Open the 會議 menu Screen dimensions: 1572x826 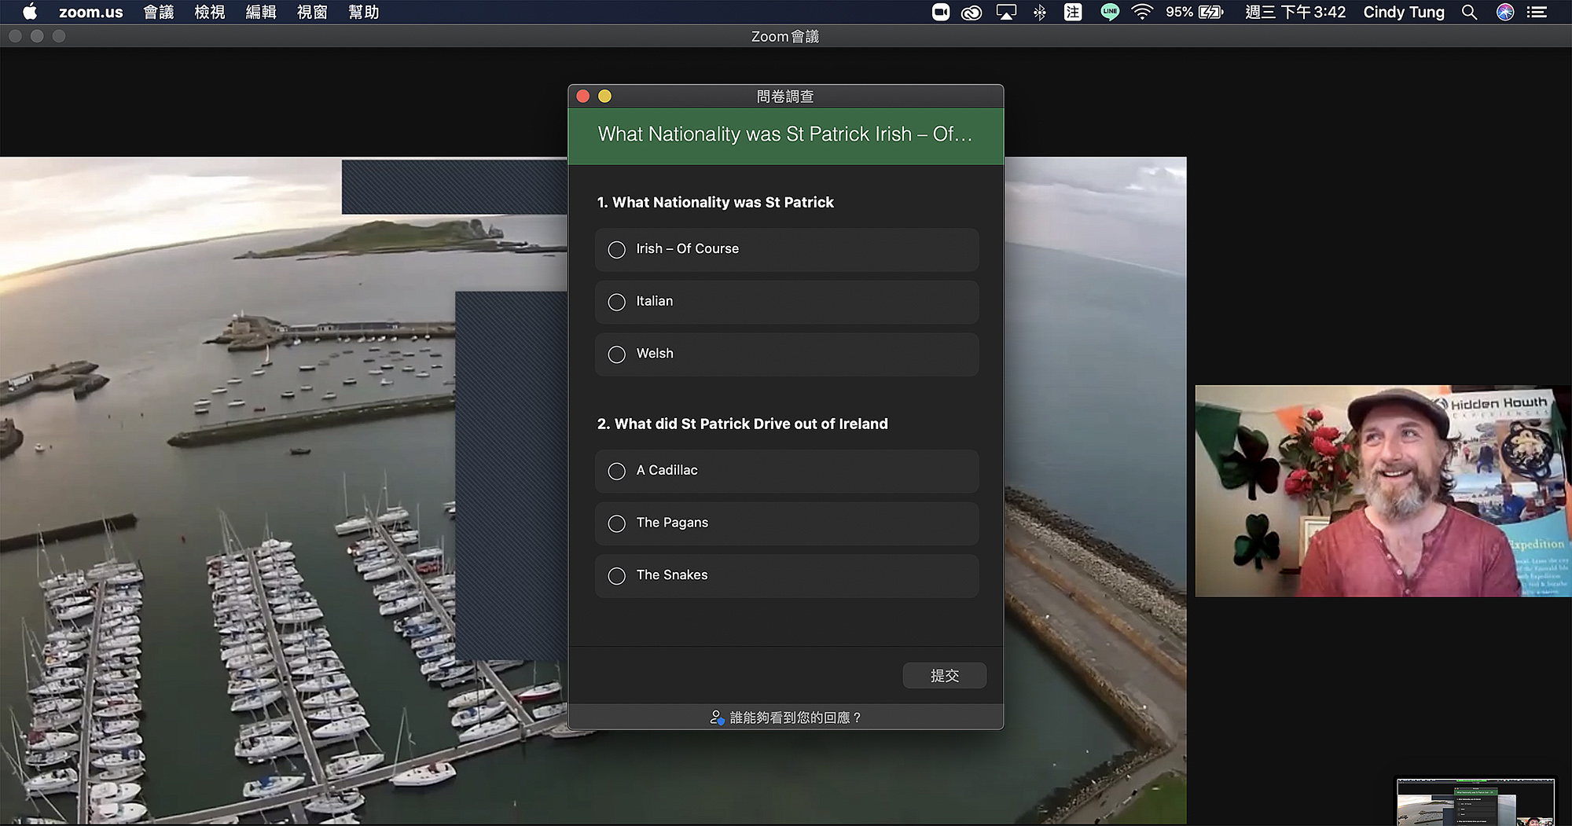(159, 12)
